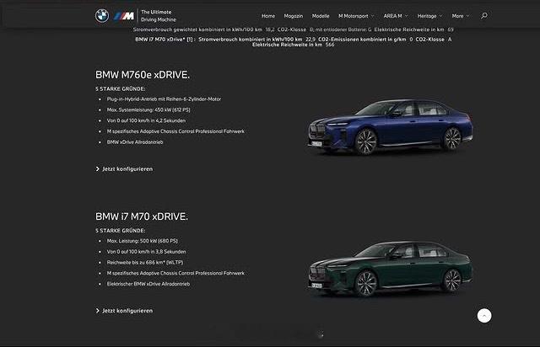The width and height of the screenshot is (540, 347).
Task: Expand the Heritage dropdown arrow
Action: click(x=440, y=16)
